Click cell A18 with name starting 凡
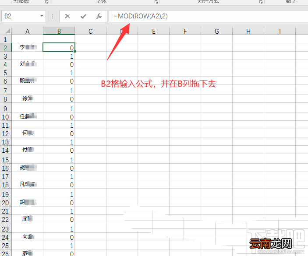Viewport: 308px width, 256px height. point(27,184)
